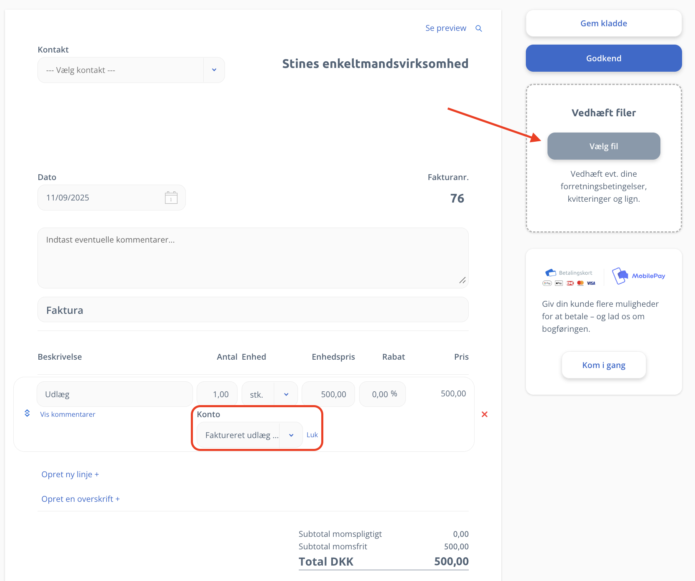Open the Konto Faktureret udlæg dropdown
The image size is (695, 581).
click(250, 435)
